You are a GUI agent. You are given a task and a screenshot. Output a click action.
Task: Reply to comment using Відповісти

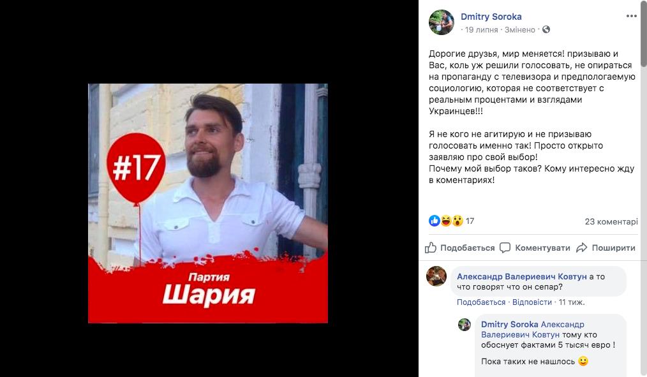click(532, 302)
